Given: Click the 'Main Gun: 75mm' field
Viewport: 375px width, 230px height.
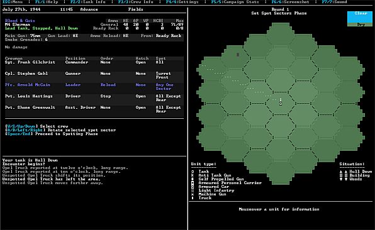Looking at the screenshot, I should 23,36.
